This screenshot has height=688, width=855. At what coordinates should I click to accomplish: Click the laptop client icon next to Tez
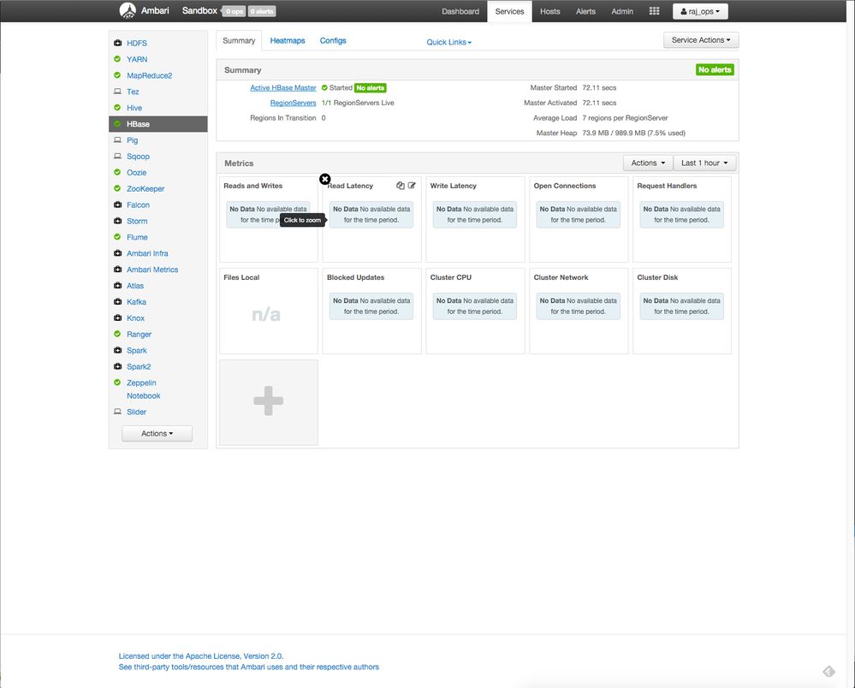[x=117, y=92]
